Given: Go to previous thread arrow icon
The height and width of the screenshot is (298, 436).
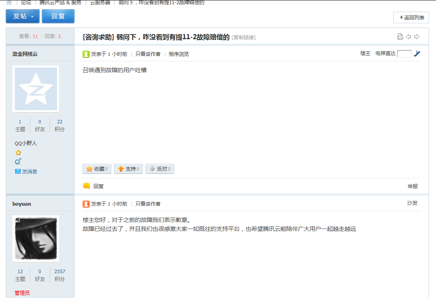Looking at the screenshot, I should pos(408,36).
